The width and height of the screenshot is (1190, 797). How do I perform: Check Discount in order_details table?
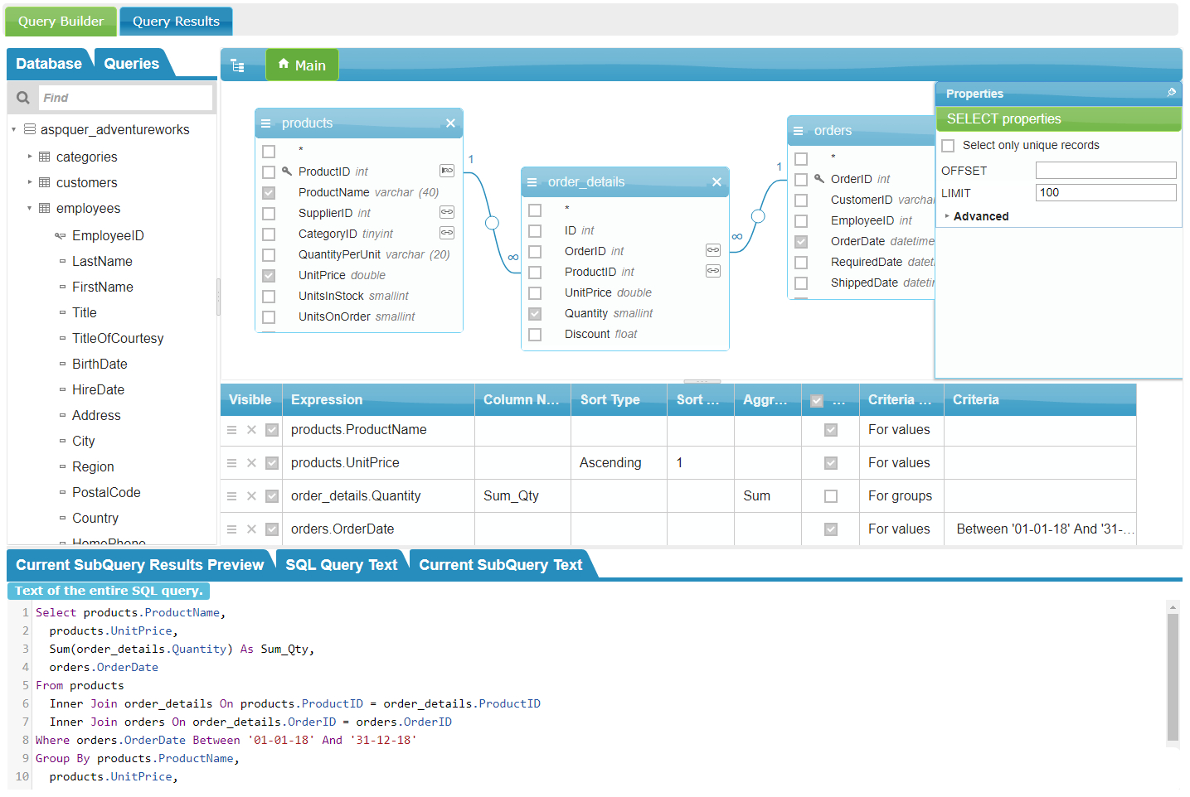click(x=536, y=334)
